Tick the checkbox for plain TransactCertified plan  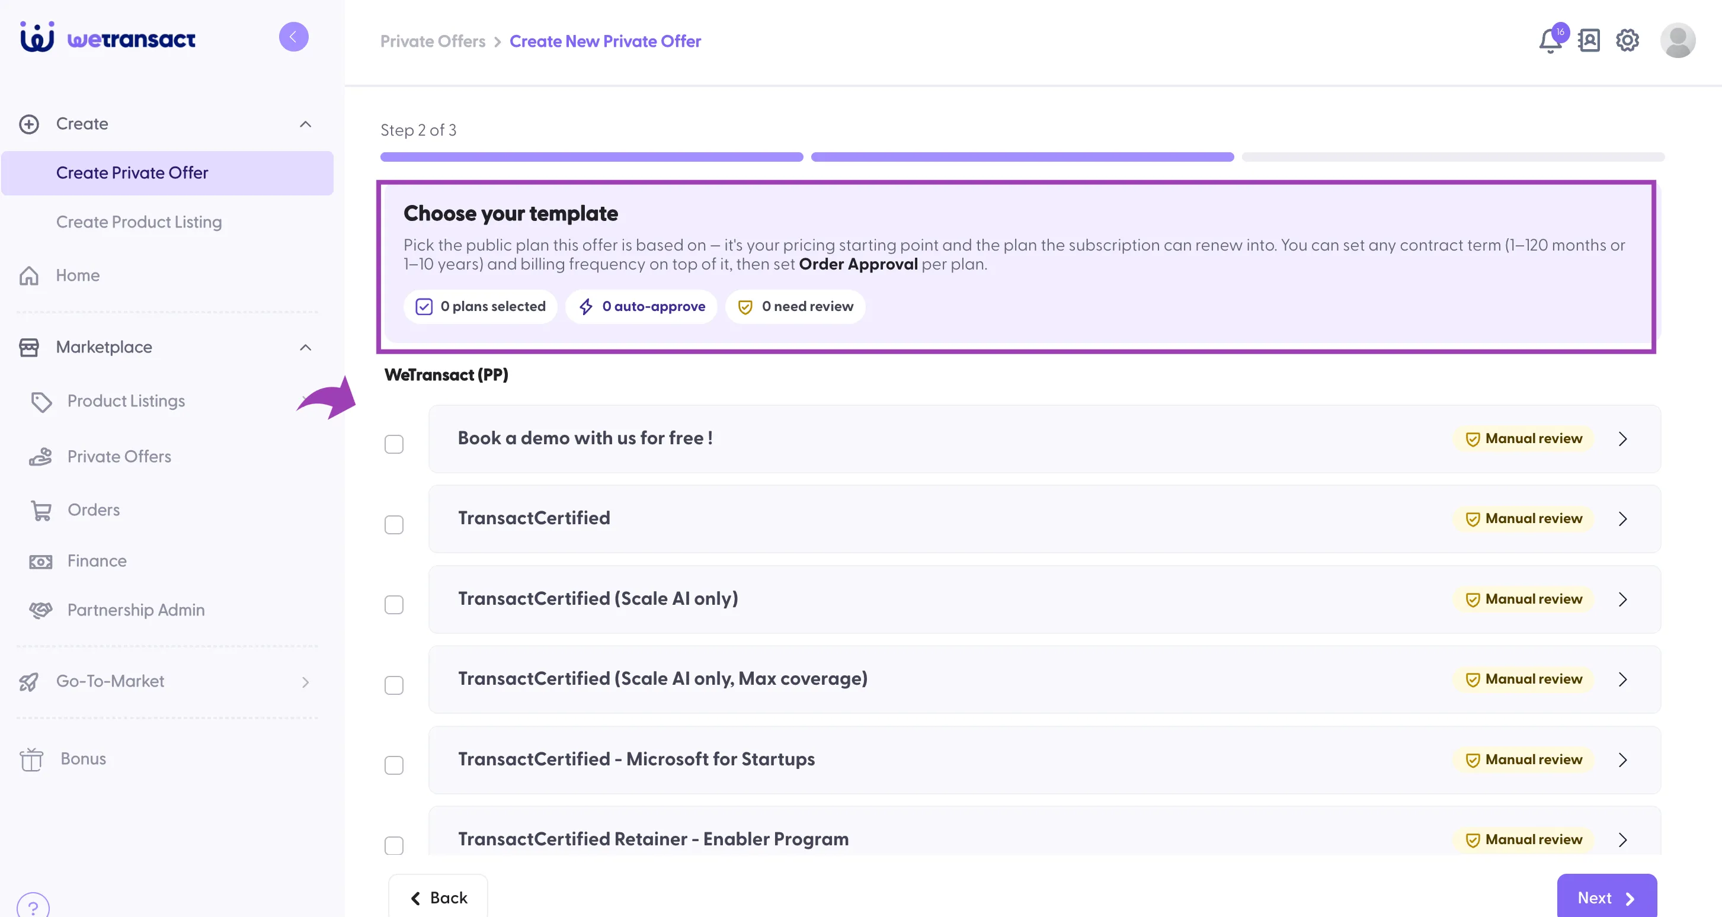tap(393, 524)
